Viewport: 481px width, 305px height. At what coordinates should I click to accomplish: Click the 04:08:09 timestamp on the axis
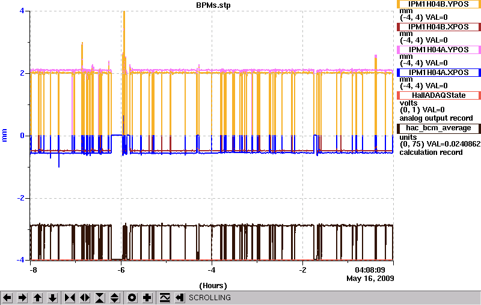pyautogui.click(x=370, y=270)
